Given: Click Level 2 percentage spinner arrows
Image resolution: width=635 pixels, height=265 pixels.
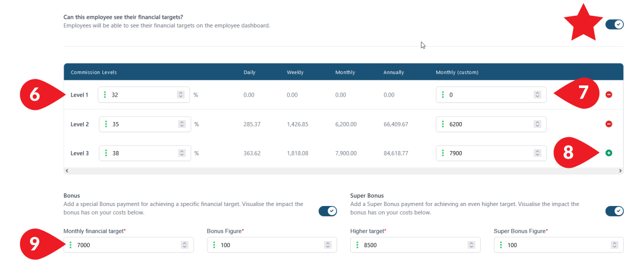Looking at the screenshot, I should pos(182,124).
